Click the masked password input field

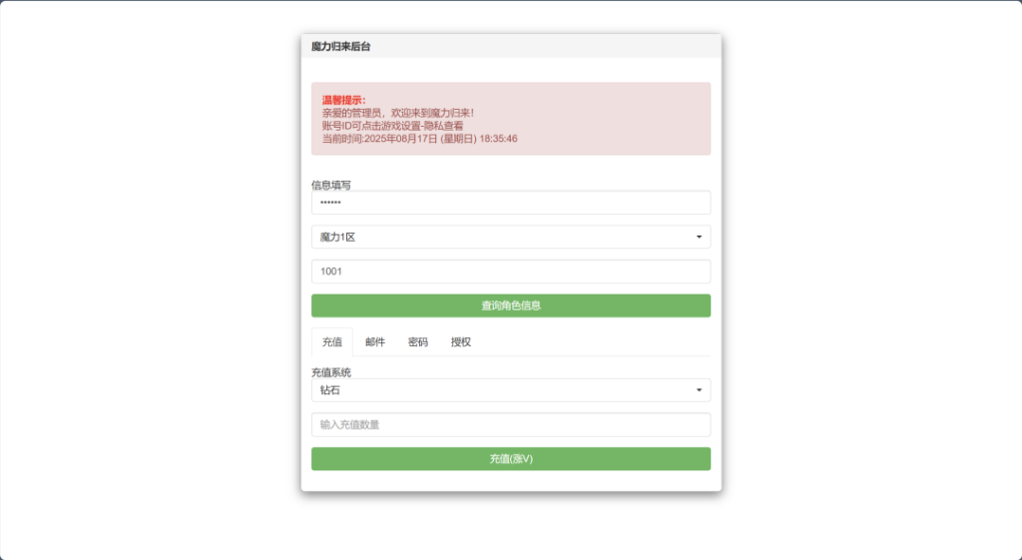(x=510, y=203)
